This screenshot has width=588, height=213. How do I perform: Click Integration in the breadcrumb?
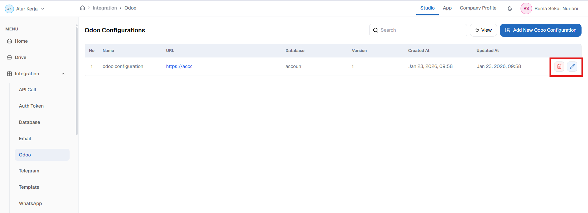[105, 8]
